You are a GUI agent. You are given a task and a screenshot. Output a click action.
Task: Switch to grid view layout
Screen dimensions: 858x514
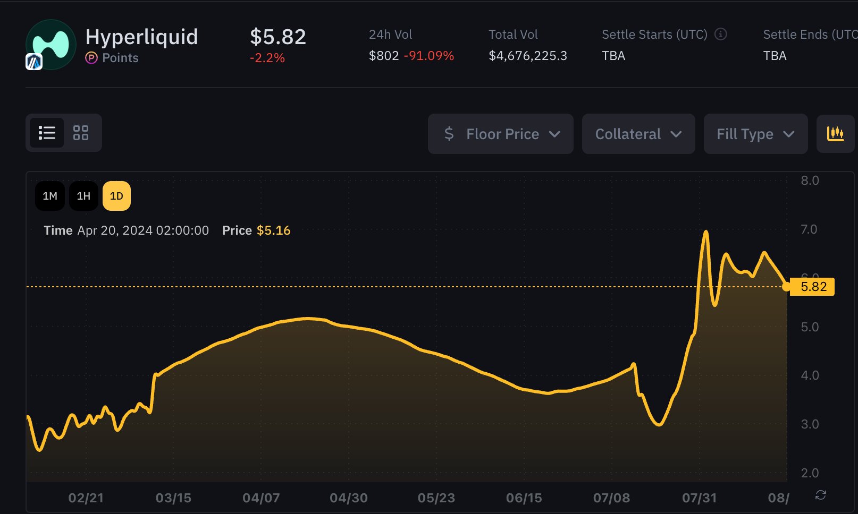pos(81,133)
